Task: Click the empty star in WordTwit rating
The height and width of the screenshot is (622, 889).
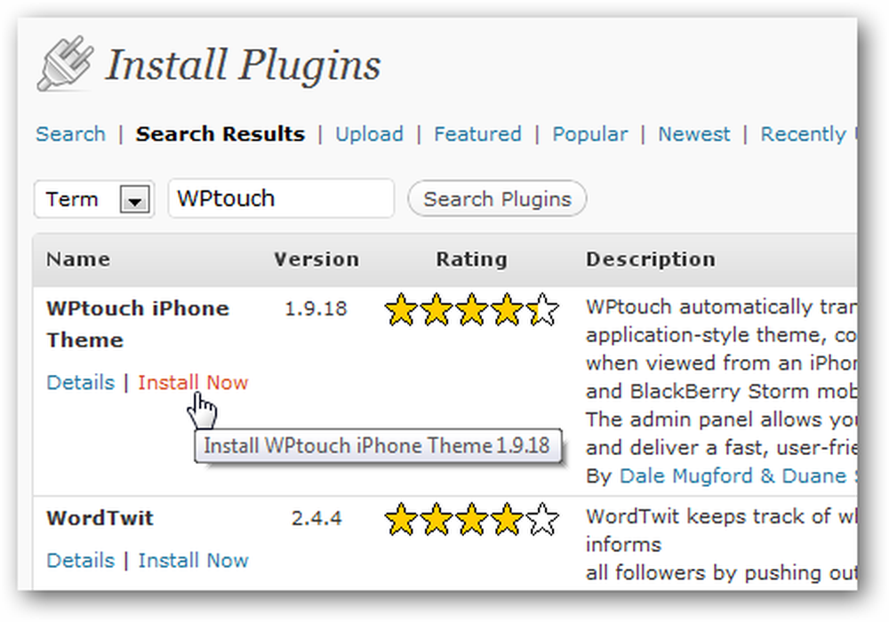Action: pyautogui.click(x=542, y=519)
